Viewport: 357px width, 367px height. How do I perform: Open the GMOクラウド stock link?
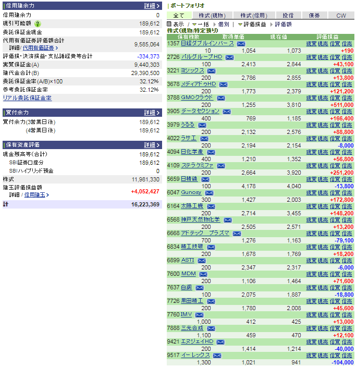pos(197,97)
